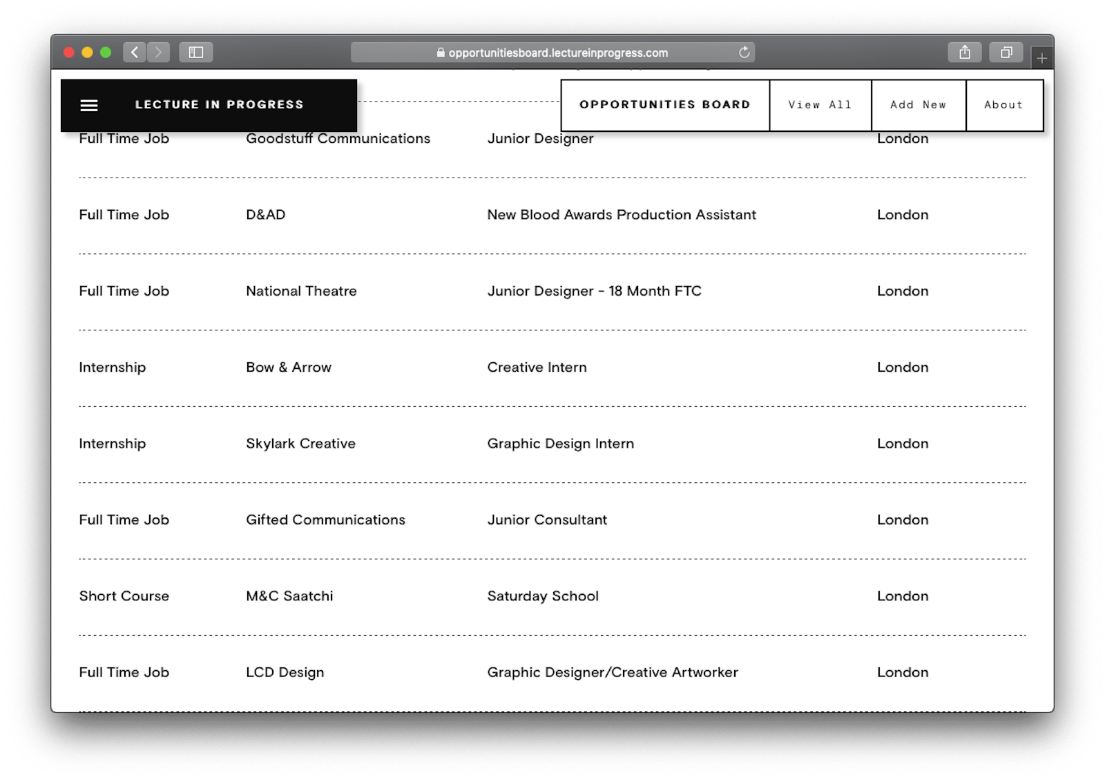Image resolution: width=1105 pixels, height=780 pixels.
Task: Click the Lecture In Progress logo text
Action: (x=219, y=105)
